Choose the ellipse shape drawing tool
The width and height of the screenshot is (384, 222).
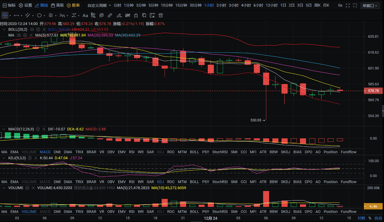[x=39, y=15]
